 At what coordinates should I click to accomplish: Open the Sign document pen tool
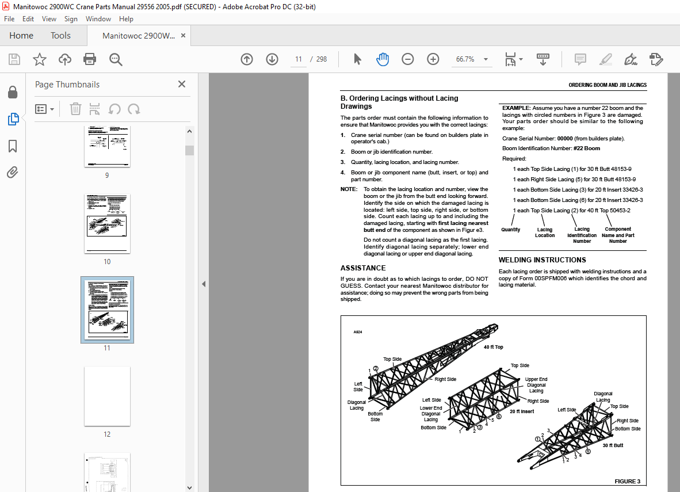click(631, 59)
